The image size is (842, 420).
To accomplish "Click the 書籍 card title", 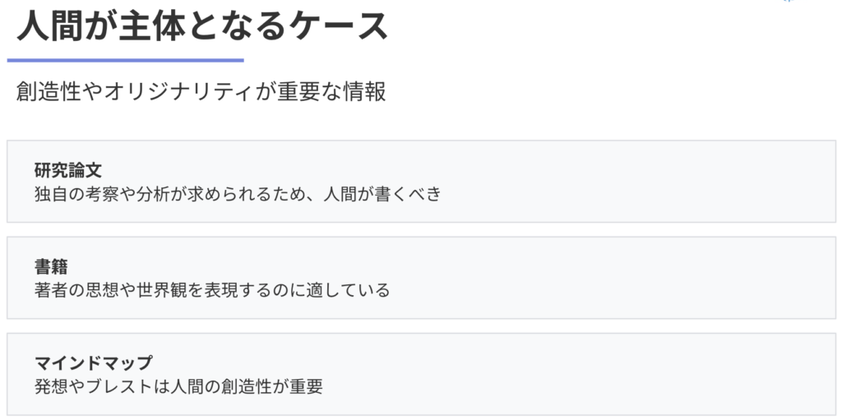I will click(x=51, y=267).
